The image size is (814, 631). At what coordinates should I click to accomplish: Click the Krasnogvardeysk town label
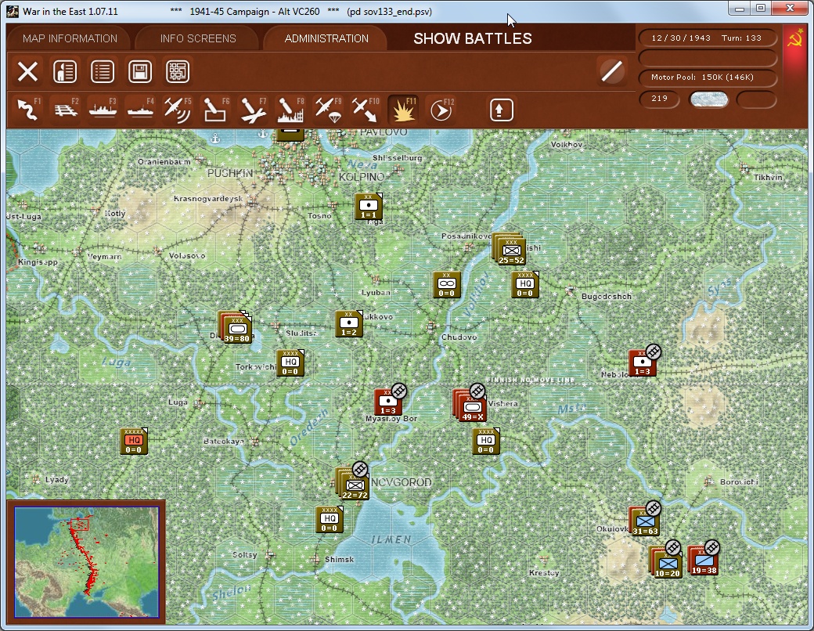tap(208, 198)
